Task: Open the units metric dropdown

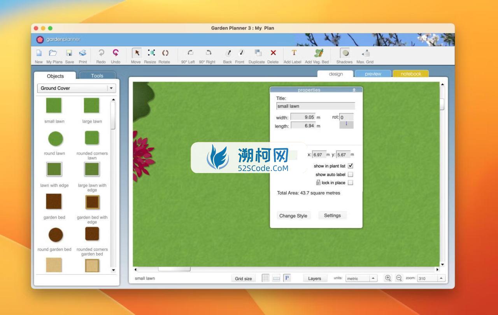Action: tap(361, 278)
